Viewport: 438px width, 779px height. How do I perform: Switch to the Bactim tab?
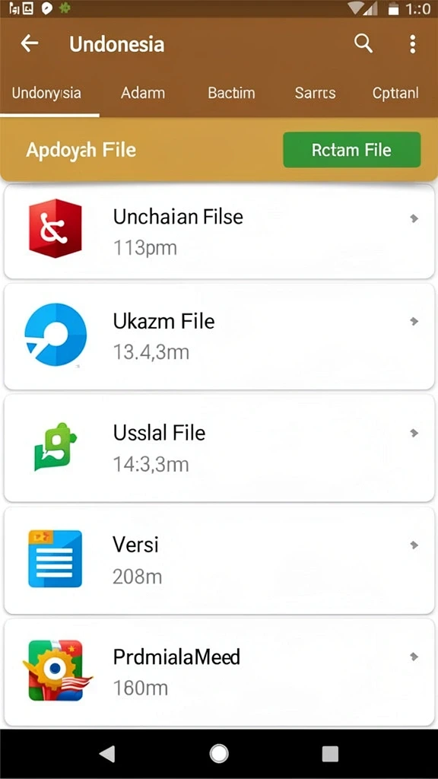(231, 93)
